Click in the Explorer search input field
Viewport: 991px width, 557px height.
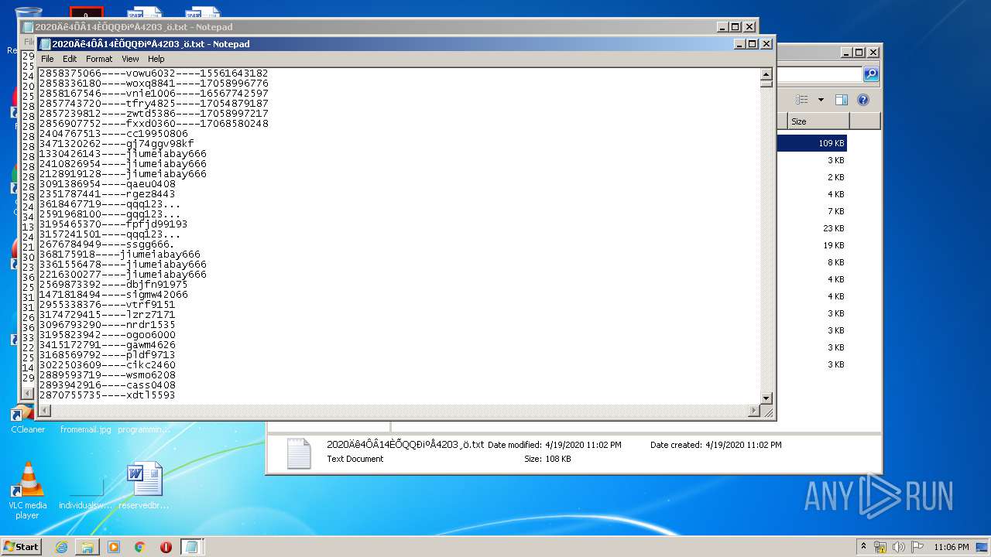(x=818, y=74)
